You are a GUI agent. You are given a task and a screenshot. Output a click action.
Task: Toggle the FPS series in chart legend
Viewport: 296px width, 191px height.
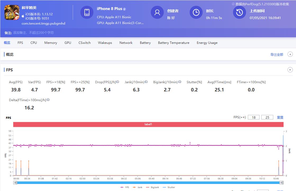tap(125, 187)
